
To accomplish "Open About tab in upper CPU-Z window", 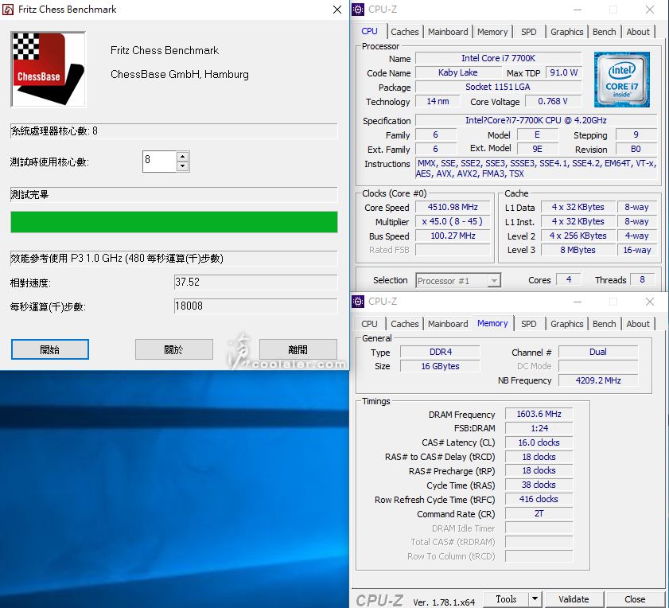I will point(638,32).
